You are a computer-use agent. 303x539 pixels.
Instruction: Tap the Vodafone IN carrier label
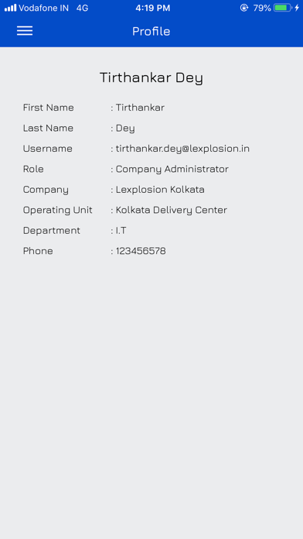43,8
